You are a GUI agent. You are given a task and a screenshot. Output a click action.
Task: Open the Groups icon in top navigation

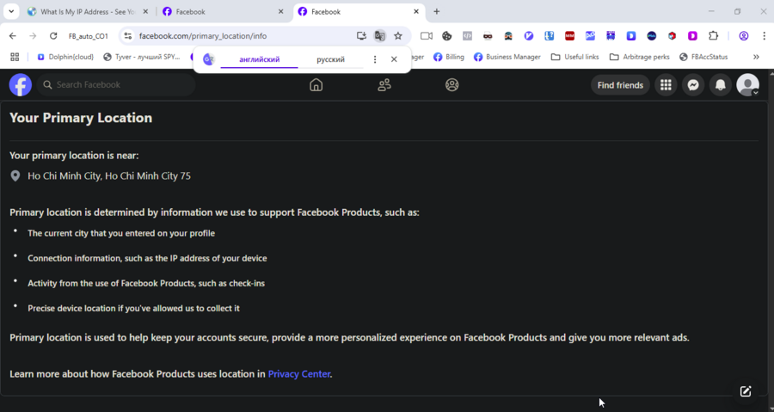[452, 85]
